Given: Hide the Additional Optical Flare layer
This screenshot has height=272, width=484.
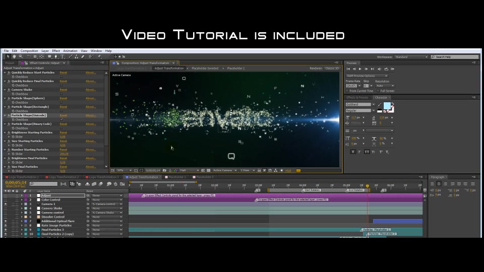Looking at the screenshot, I should tap(6, 221).
